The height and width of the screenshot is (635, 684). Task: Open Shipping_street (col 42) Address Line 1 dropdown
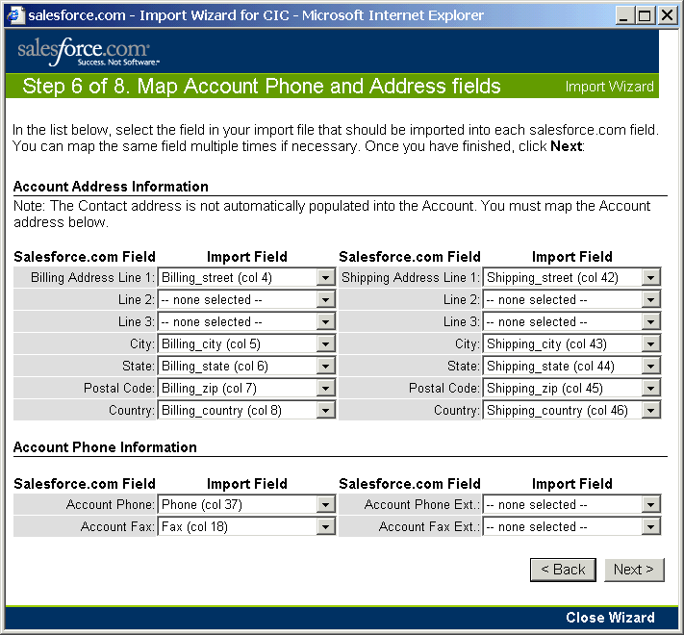571,277
